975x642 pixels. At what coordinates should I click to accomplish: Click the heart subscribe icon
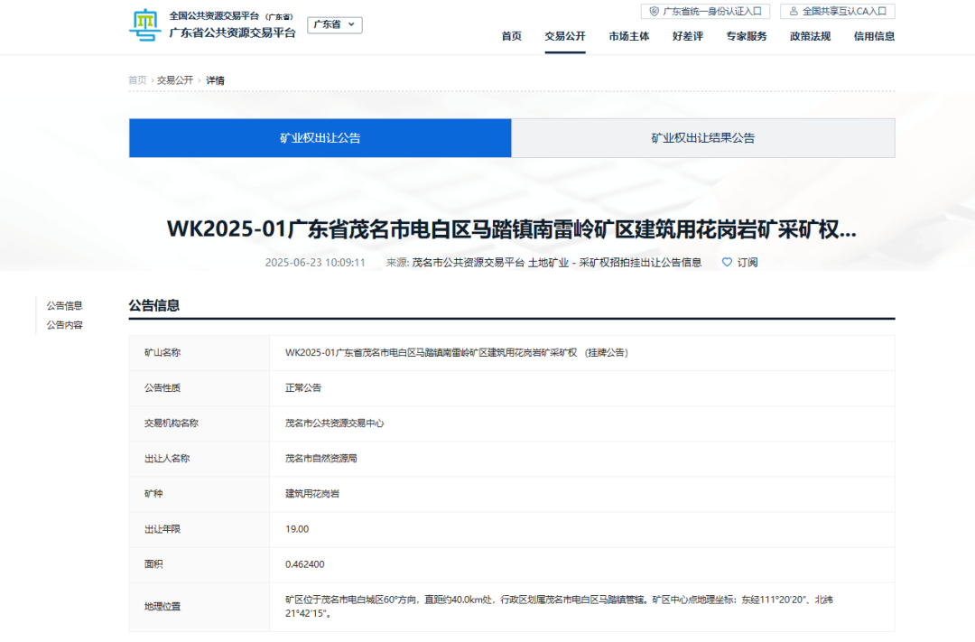coord(726,263)
